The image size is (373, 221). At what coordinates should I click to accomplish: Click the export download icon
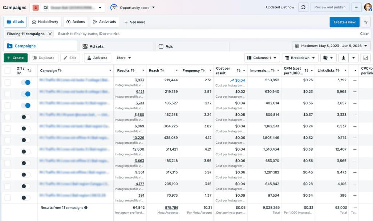[x=343, y=58]
